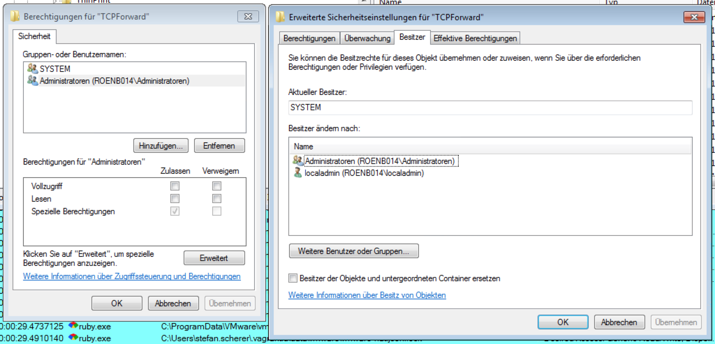
Task: Click ruby.exe icon at 0:00:29.4737125 row
Action: pos(73,326)
